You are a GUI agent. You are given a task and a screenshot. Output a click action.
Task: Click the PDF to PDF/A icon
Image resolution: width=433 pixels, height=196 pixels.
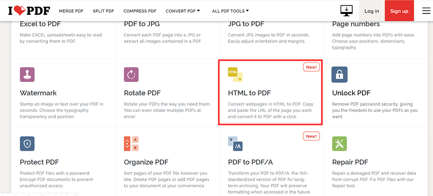[235, 144]
